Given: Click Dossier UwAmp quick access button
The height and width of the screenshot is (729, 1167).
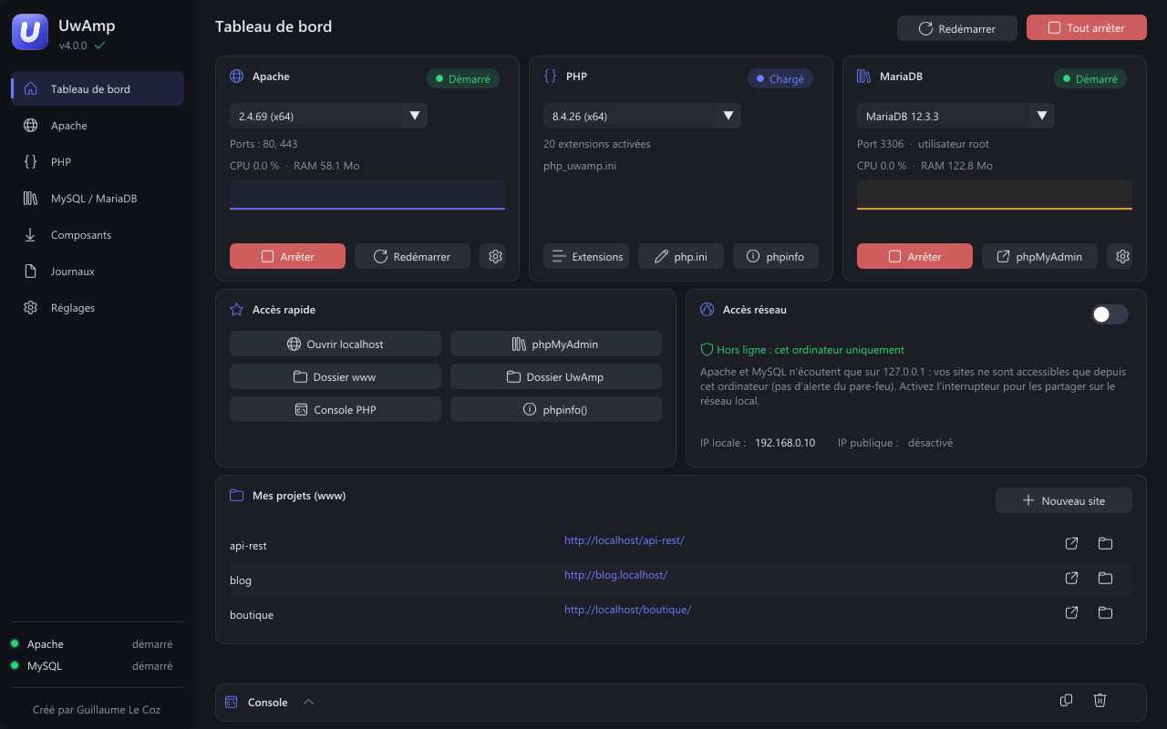Looking at the screenshot, I should click(556, 376).
